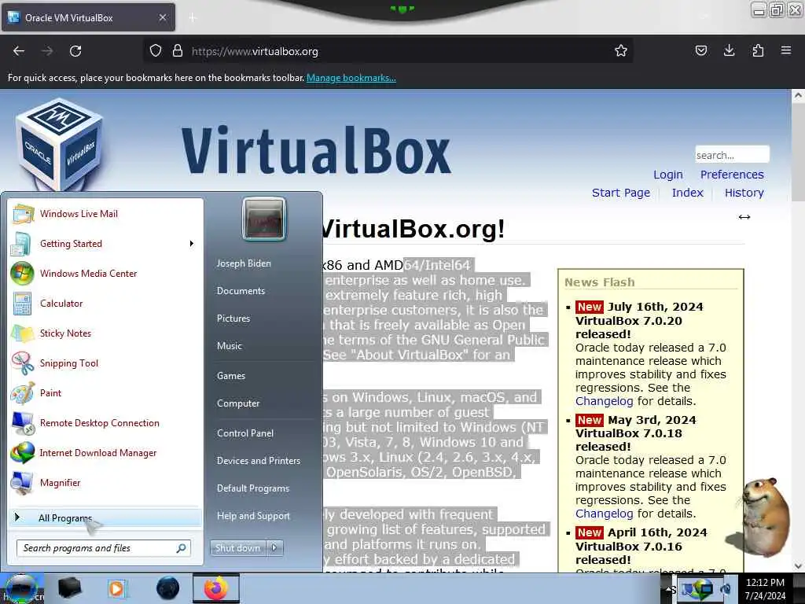Go to Start Page link
The width and height of the screenshot is (805, 604).
click(x=621, y=193)
